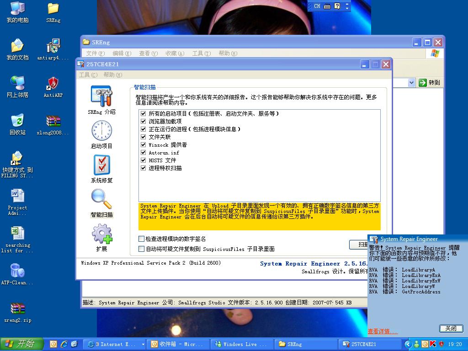
Task: Uncheck 进程特权扫描 option
Action: pyautogui.click(x=143, y=168)
